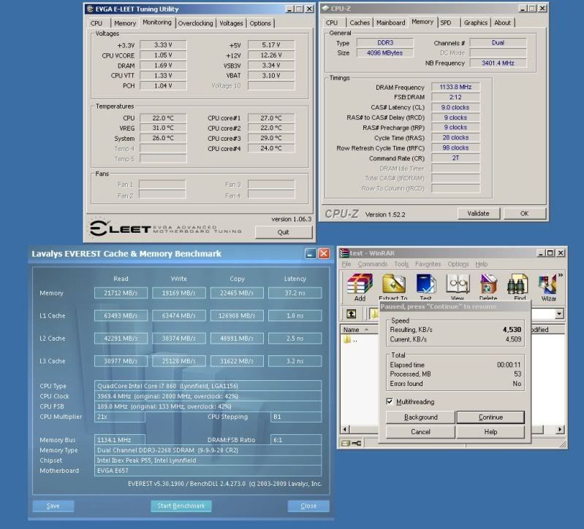
Task: Click the CAS# Latency 9.0 clocks field
Action: pos(455,107)
